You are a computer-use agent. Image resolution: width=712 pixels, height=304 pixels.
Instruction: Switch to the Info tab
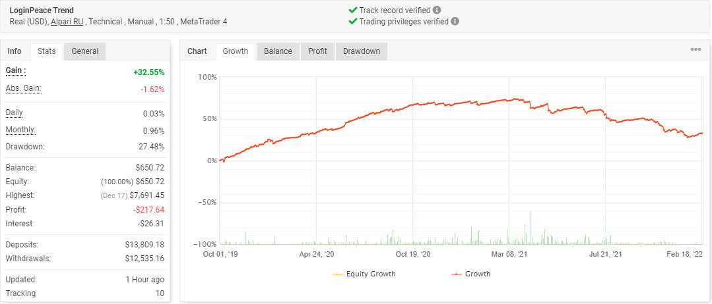(15, 51)
